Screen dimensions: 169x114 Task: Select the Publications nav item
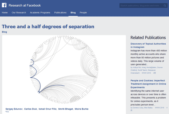[60, 13]
